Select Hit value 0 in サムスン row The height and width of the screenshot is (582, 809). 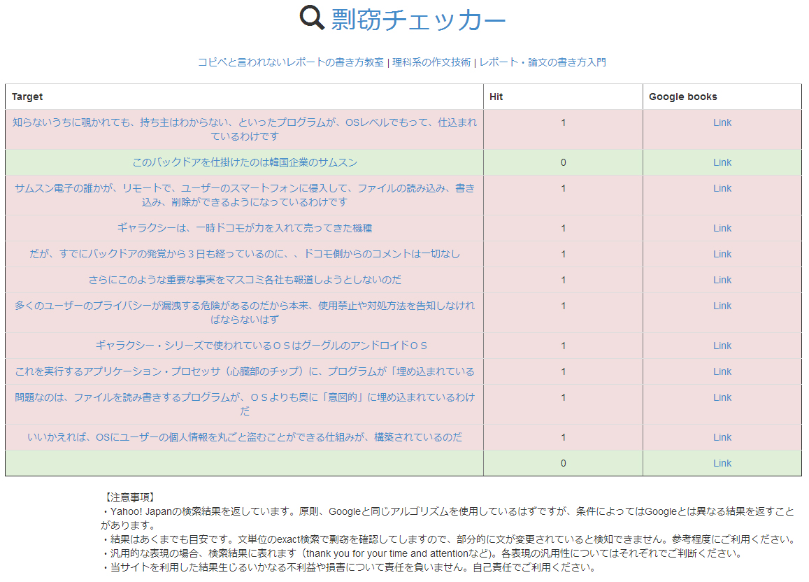point(563,162)
